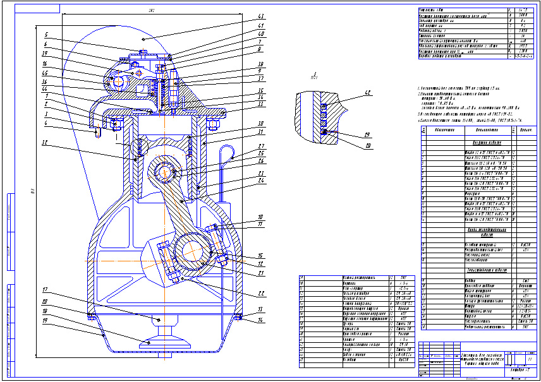541x382 pixels.
Task: Select callout label 16
Action: pos(44,64)
